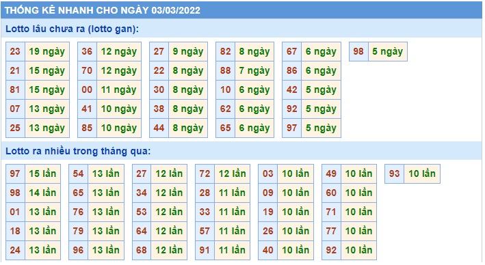Click the '15 lần' value beside 97
This screenshot has width=485, height=265.
[42, 173]
